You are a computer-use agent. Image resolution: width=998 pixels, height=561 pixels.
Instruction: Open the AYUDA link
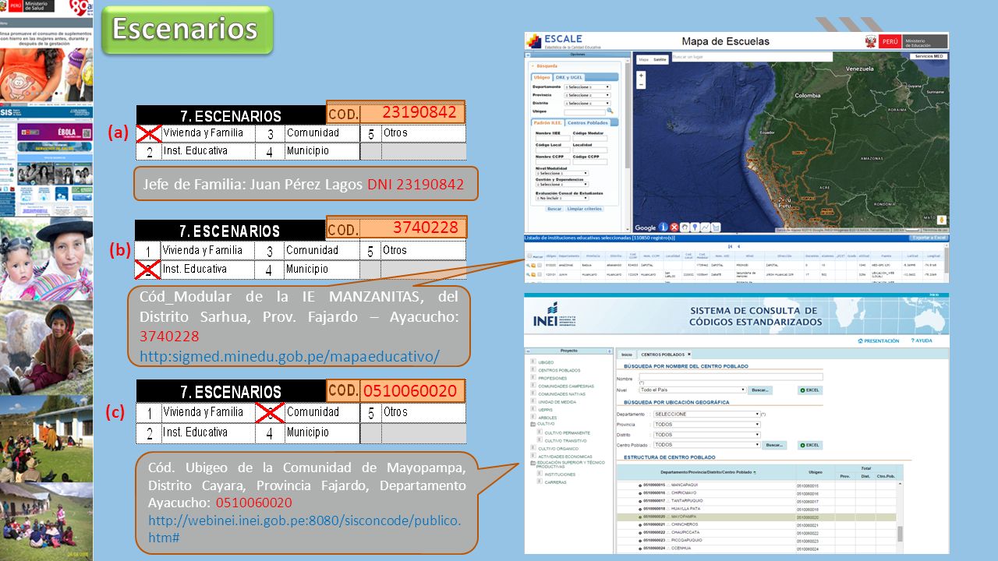pyautogui.click(x=922, y=340)
